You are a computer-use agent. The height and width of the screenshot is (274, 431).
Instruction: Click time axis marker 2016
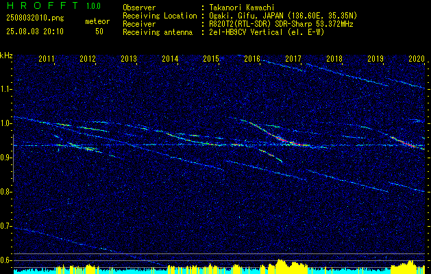click(252, 58)
